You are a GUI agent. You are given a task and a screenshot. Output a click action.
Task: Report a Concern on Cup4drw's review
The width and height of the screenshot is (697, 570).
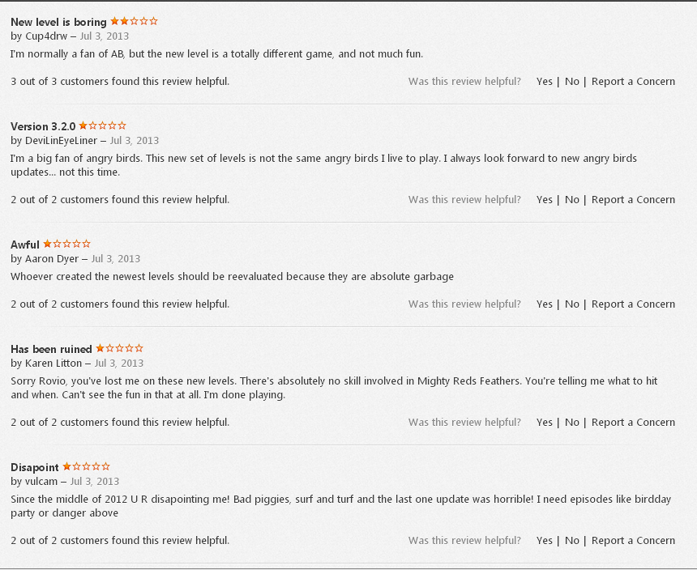coord(633,82)
